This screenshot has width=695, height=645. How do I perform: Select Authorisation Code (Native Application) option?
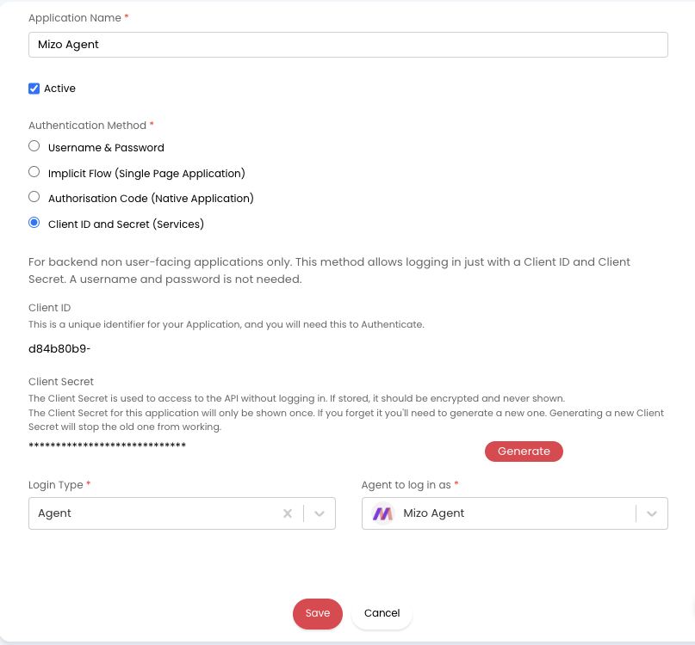[34, 197]
